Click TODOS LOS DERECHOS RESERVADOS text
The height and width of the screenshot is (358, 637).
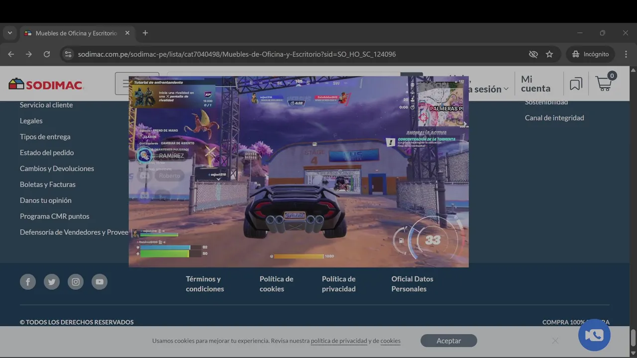coord(77,322)
